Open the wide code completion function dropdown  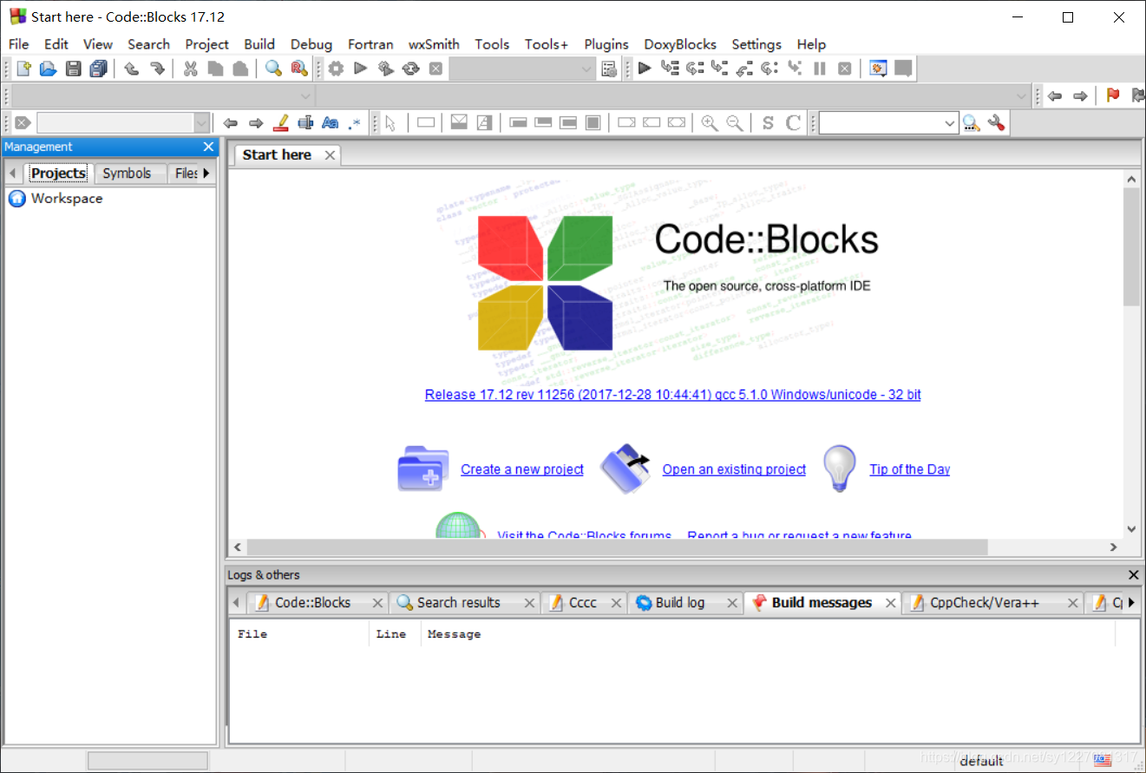point(1022,95)
